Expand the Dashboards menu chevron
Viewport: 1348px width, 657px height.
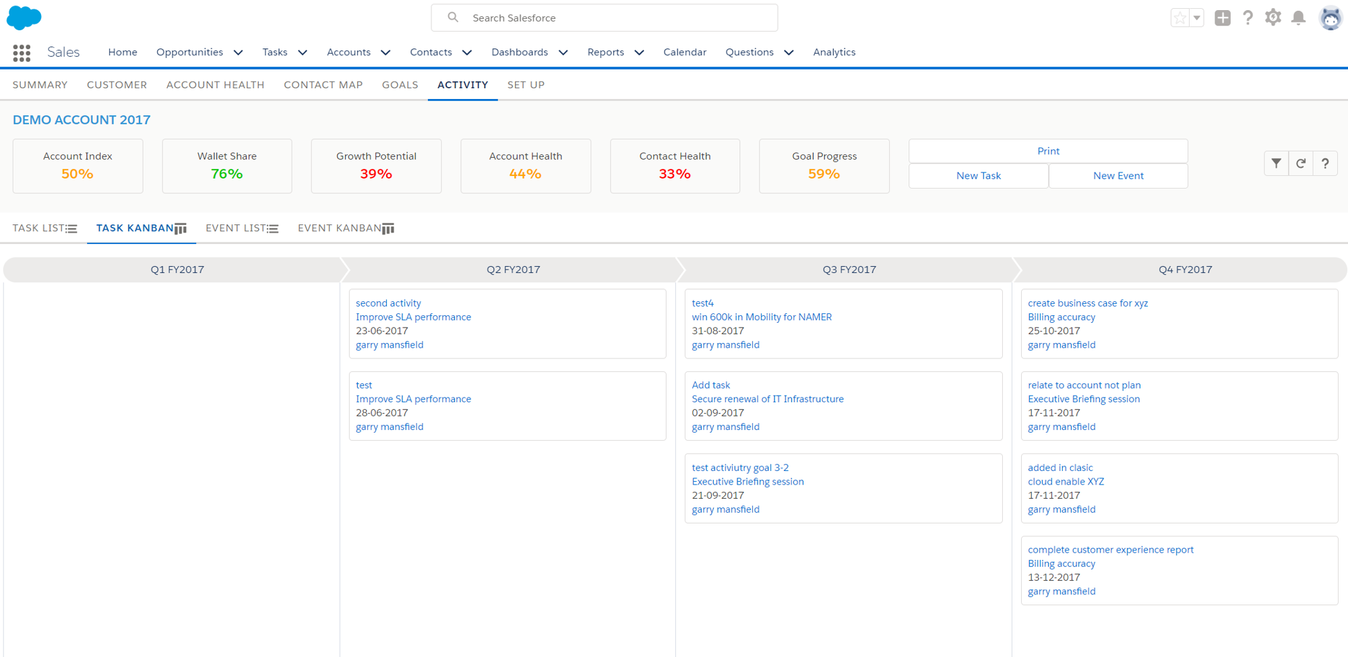click(563, 53)
